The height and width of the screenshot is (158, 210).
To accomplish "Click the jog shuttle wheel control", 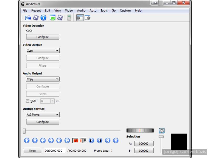I will click(x=140, y=130).
